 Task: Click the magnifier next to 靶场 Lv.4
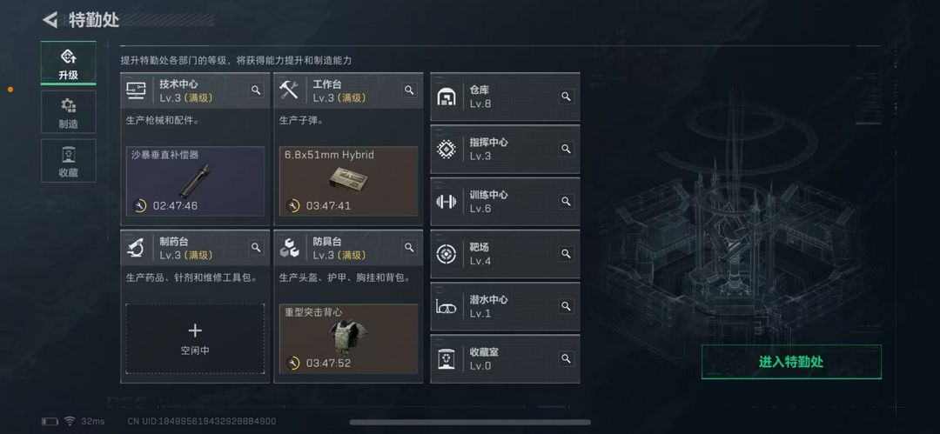click(566, 254)
